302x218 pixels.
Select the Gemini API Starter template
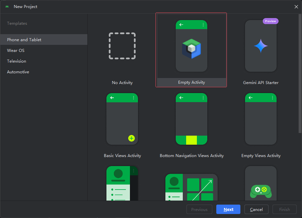(x=260, y=46)
